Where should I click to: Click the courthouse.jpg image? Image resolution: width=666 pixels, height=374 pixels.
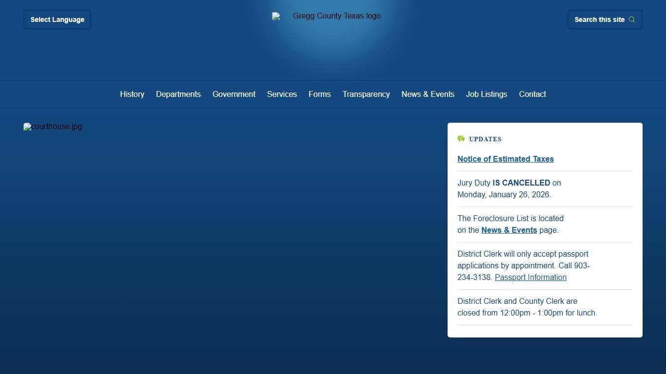(53, 127)
